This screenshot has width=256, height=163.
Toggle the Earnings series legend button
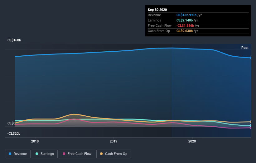tap(45, 154)
